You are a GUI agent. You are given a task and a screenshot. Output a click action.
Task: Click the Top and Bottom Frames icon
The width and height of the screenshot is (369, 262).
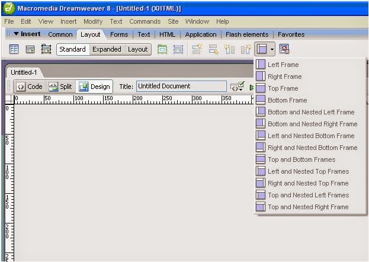coord(261,159)
